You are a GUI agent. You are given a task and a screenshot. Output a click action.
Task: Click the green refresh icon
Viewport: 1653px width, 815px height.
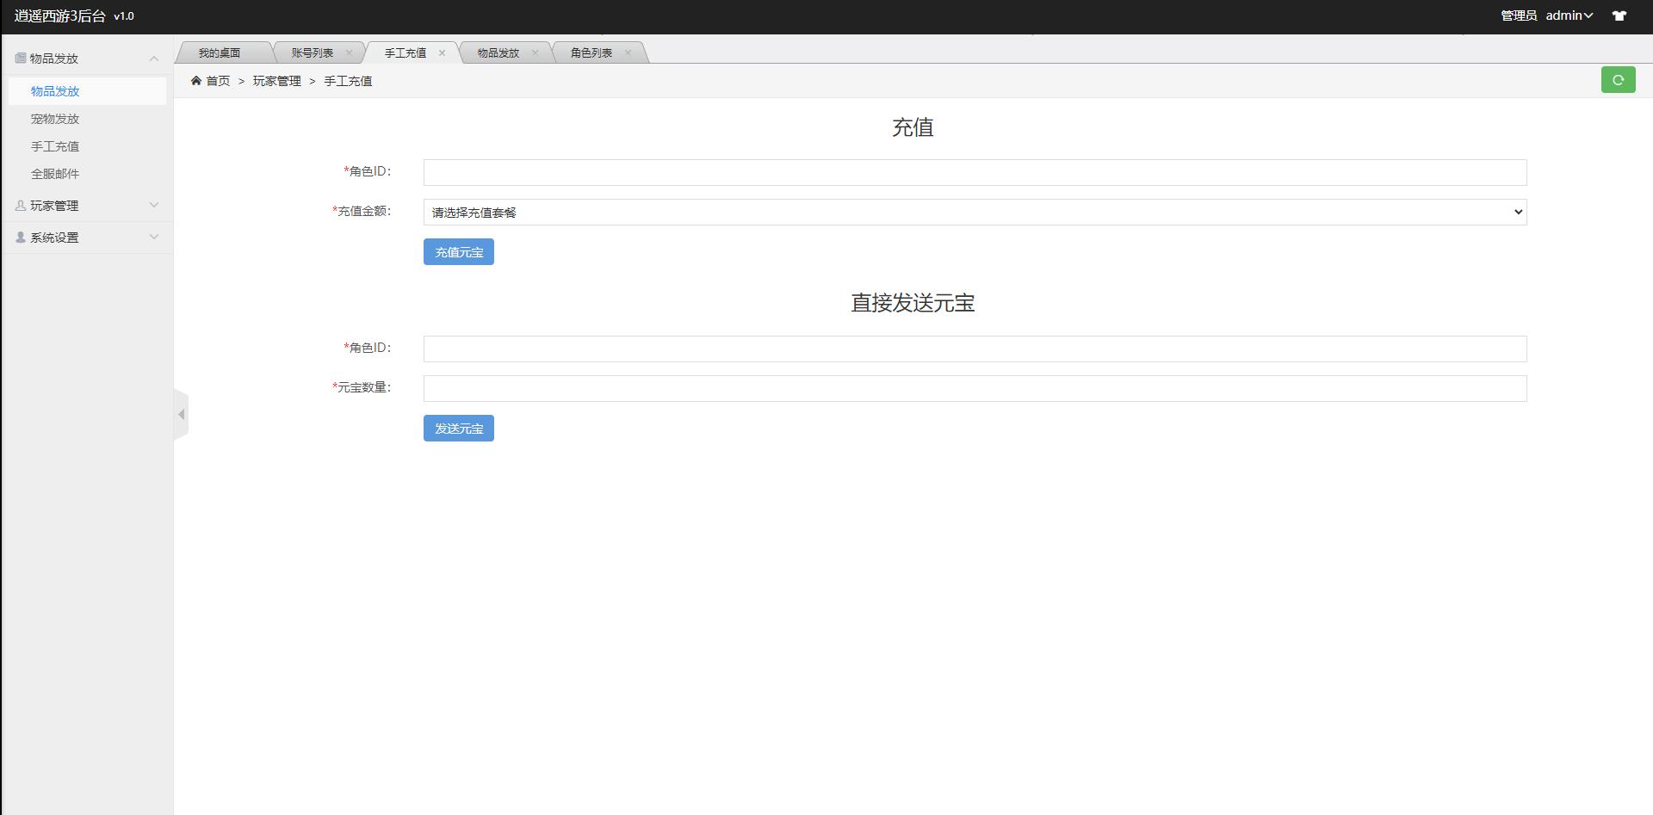[1619, 79]
